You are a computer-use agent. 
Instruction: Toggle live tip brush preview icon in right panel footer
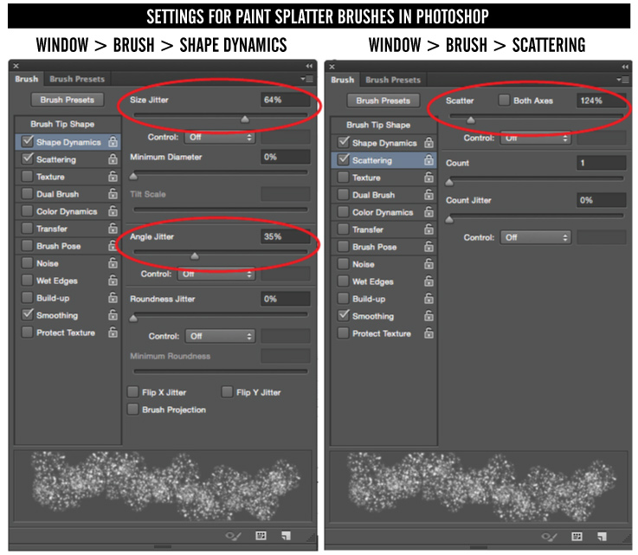tap(550, 537)
